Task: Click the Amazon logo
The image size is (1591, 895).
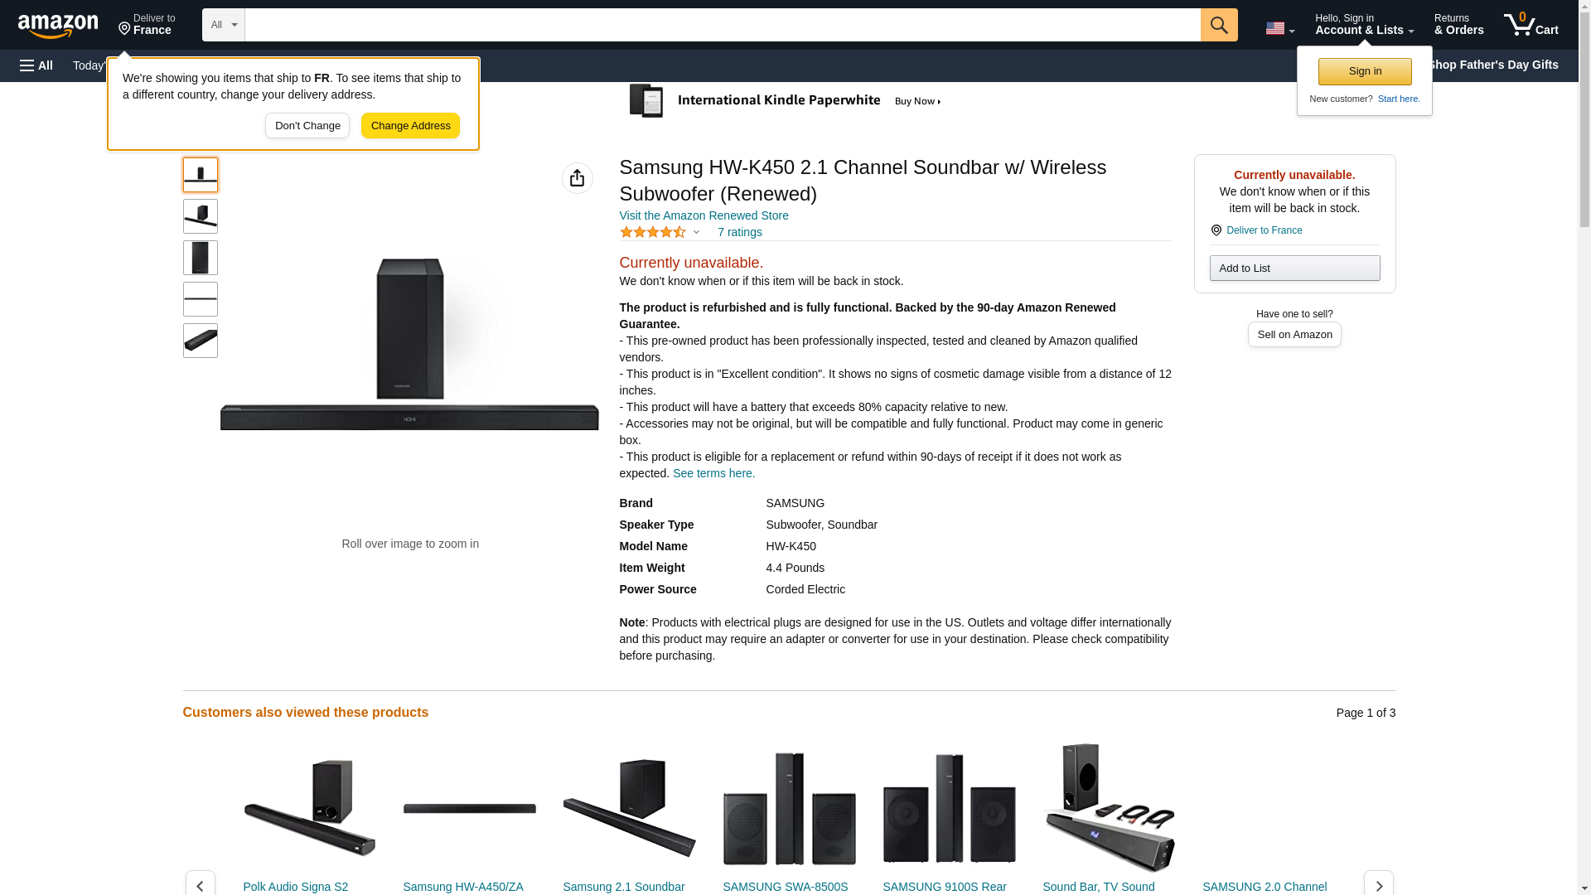Action: [x=58, y=26]
